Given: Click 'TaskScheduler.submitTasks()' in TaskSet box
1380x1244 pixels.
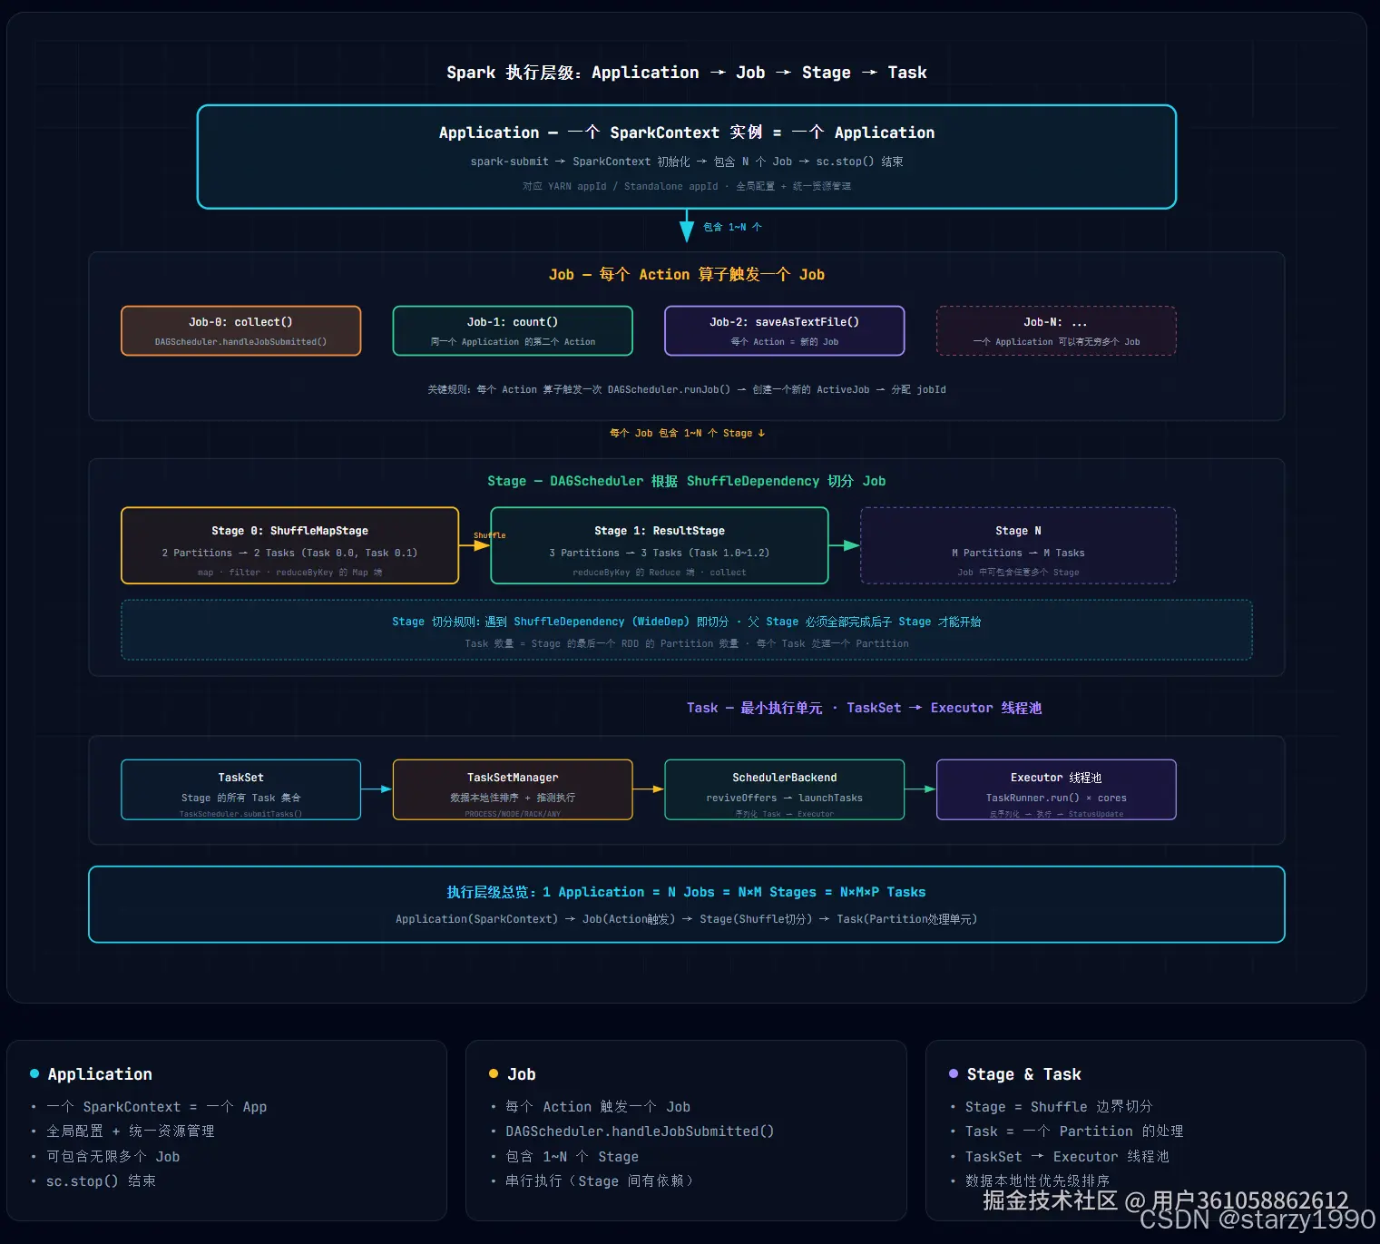Looking at the screenshot, I should point(240,814).
